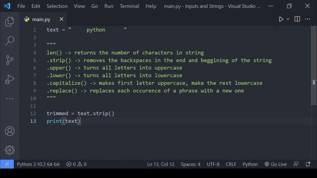Click line number 13 in gutter
The width and height of the screenshot is (317, 178).
click(x=33, y=121)
